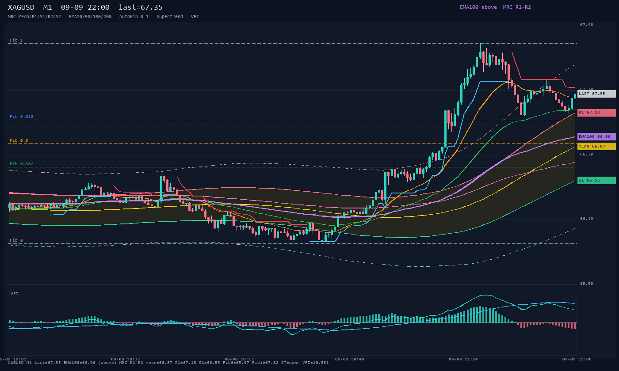Click the 66.19 price axis label
This screenshot has height=371, width=619.
tap(587, 219)
